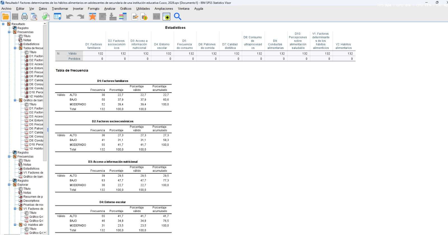The image size is (448, 235).
Task: Click the Recall recent dialogs icon
Action: [58, 17]
